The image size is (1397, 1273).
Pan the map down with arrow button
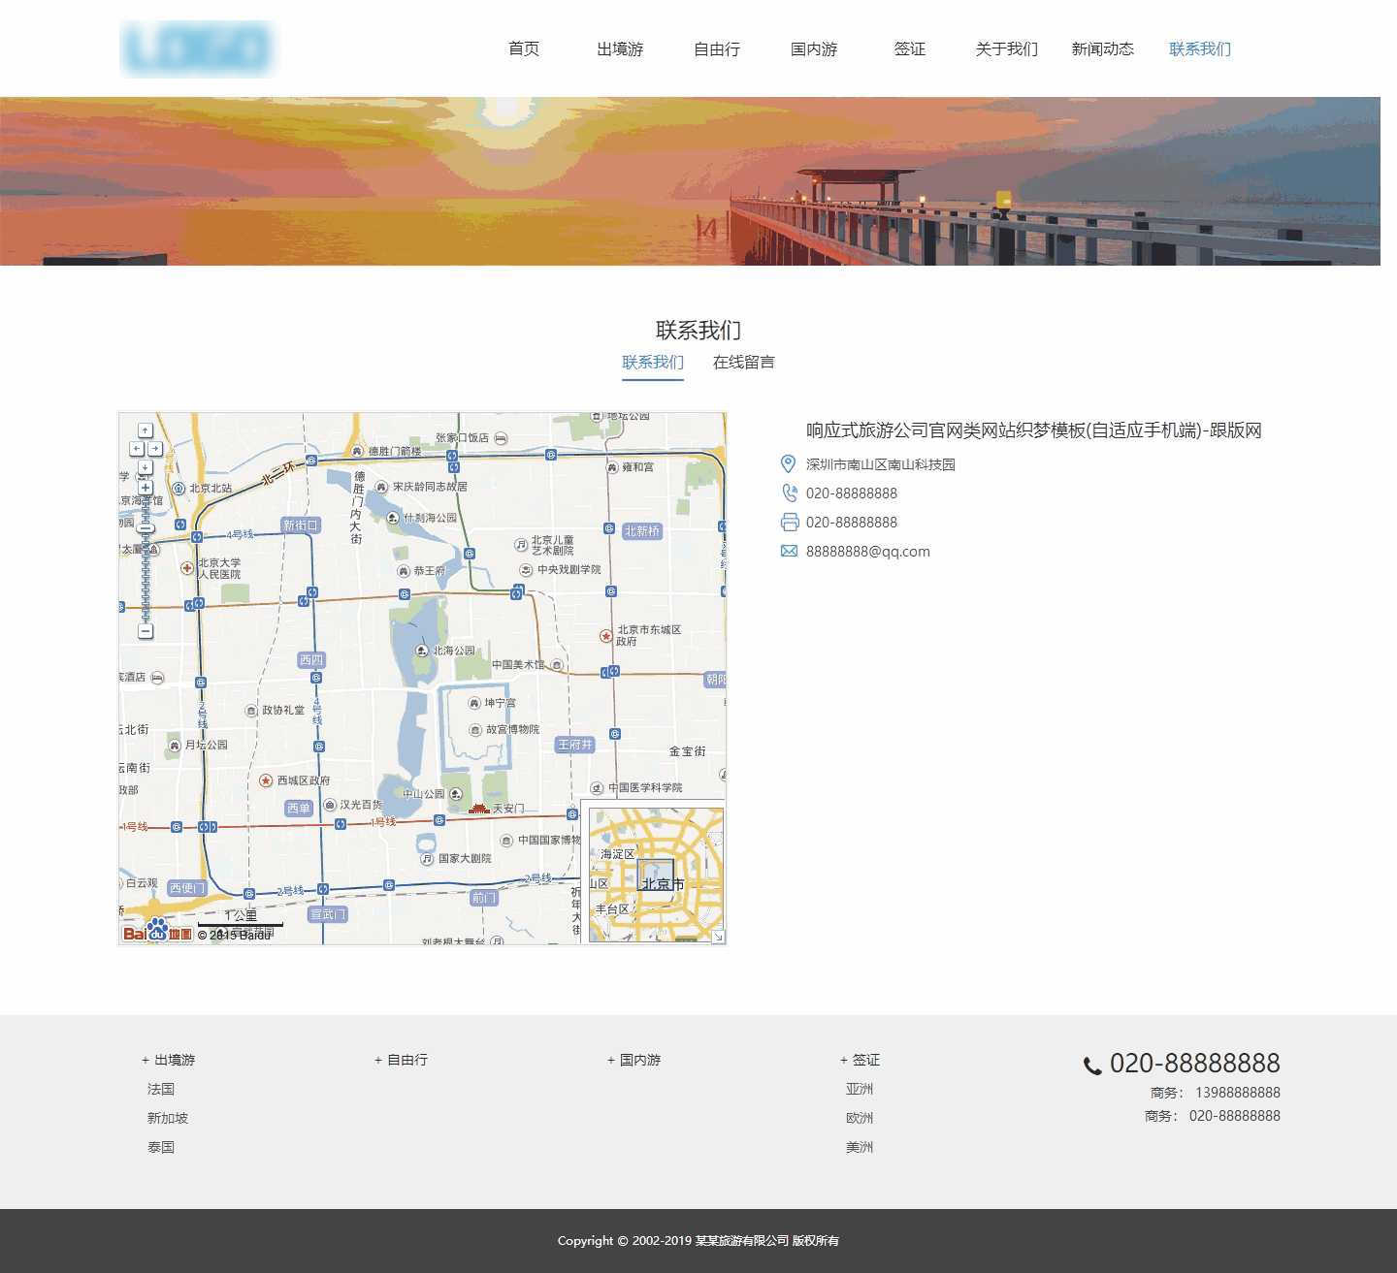tap(146, 467)
